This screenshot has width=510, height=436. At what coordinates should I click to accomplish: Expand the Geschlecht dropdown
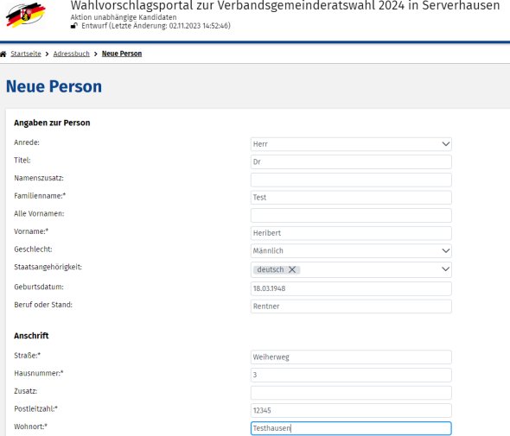[x=351, y=251]
